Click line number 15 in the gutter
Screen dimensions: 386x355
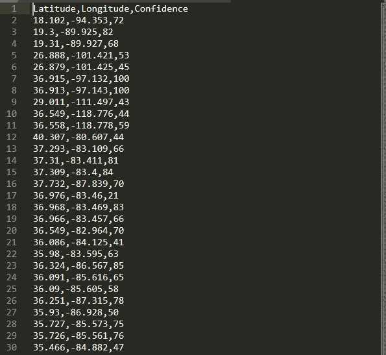coord(11,172)
